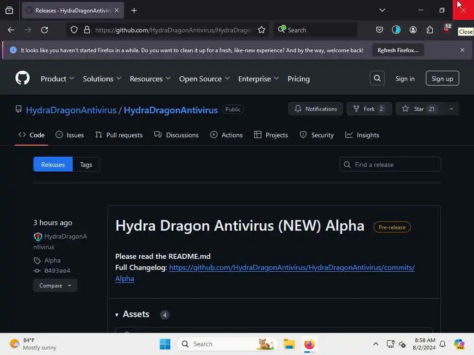Click the Notifications button
Screen dimensions: 474x355
tap(316, 109)
